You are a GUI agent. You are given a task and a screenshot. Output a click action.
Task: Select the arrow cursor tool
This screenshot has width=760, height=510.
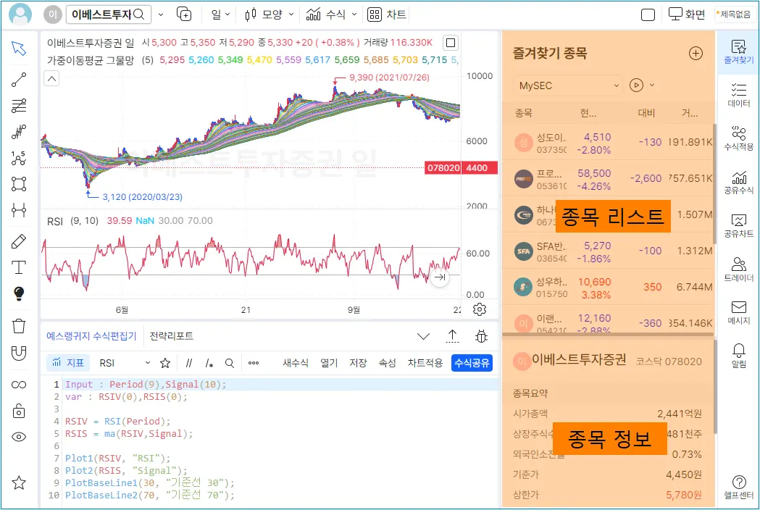(19, 49)
